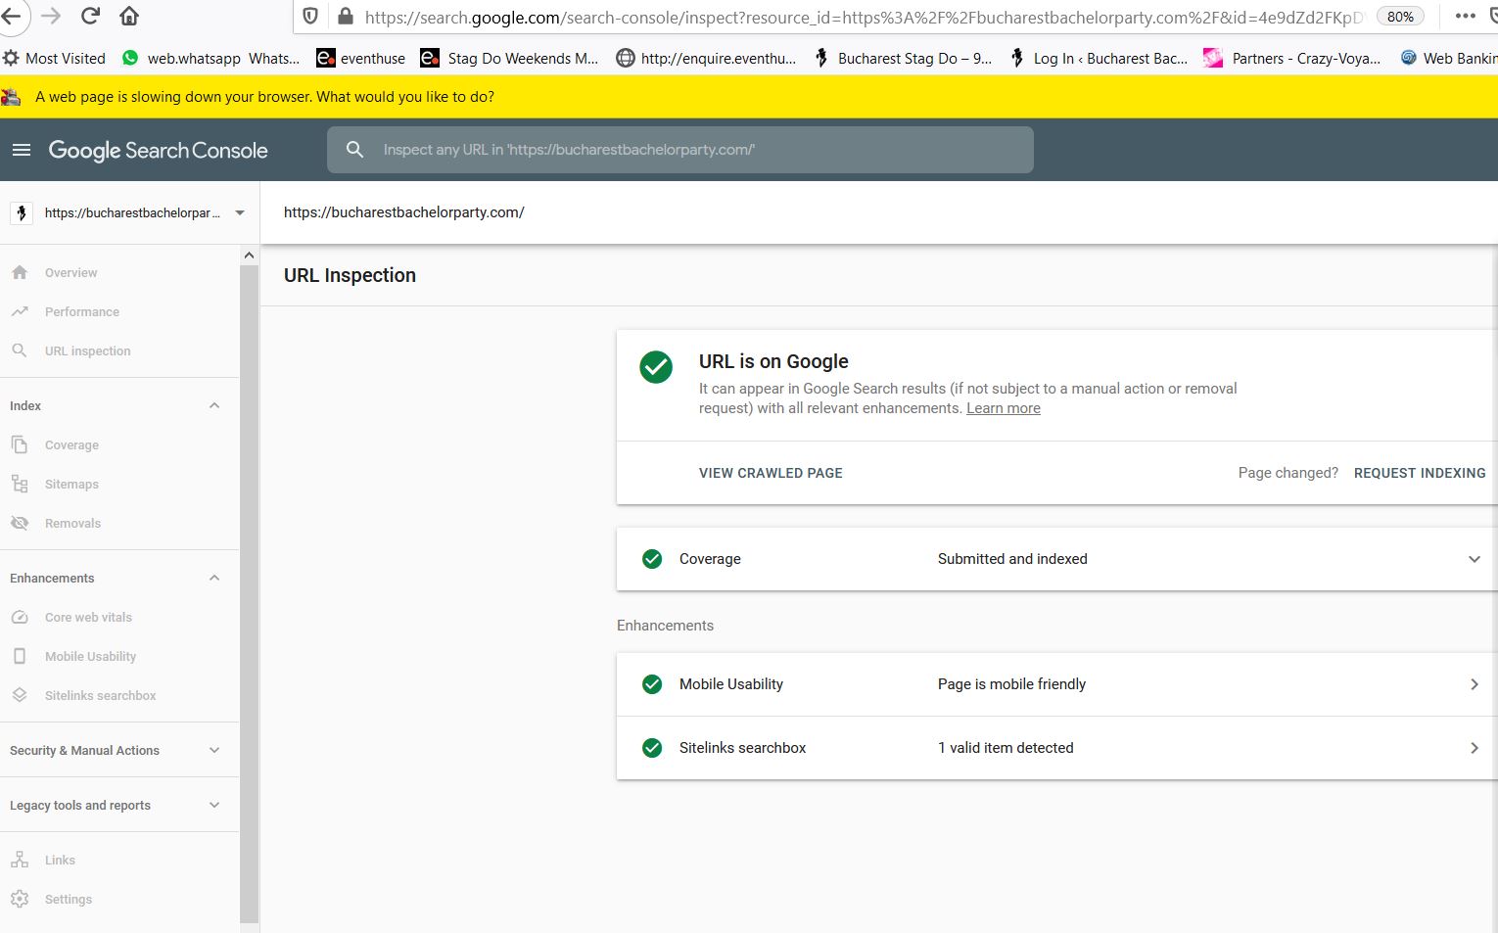This screenshot has height=933, width=1498.
Task: Open Mobile Usability details chevron
Action: (x=1475, y=684)
